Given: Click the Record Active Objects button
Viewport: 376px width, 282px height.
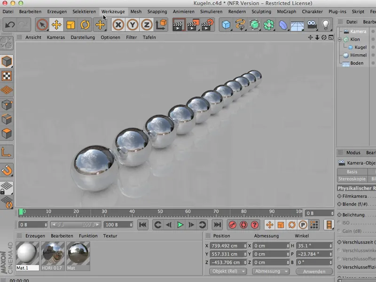Looking at the screenshot, I should coord(232,225).
